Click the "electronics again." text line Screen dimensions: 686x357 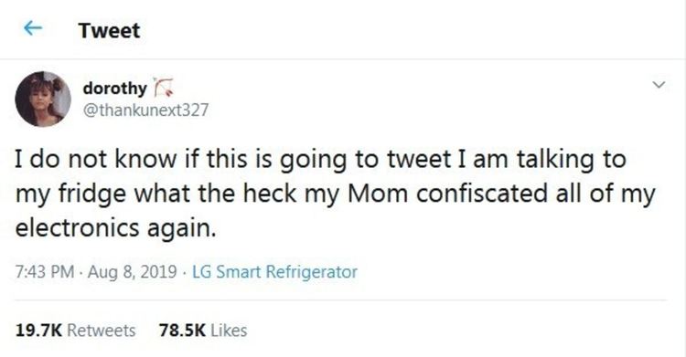click(x=115, y=228)
